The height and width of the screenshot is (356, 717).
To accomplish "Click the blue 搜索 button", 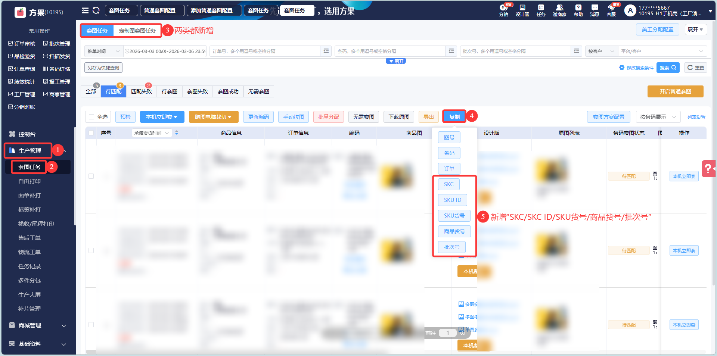I will [x=668, y=68].
